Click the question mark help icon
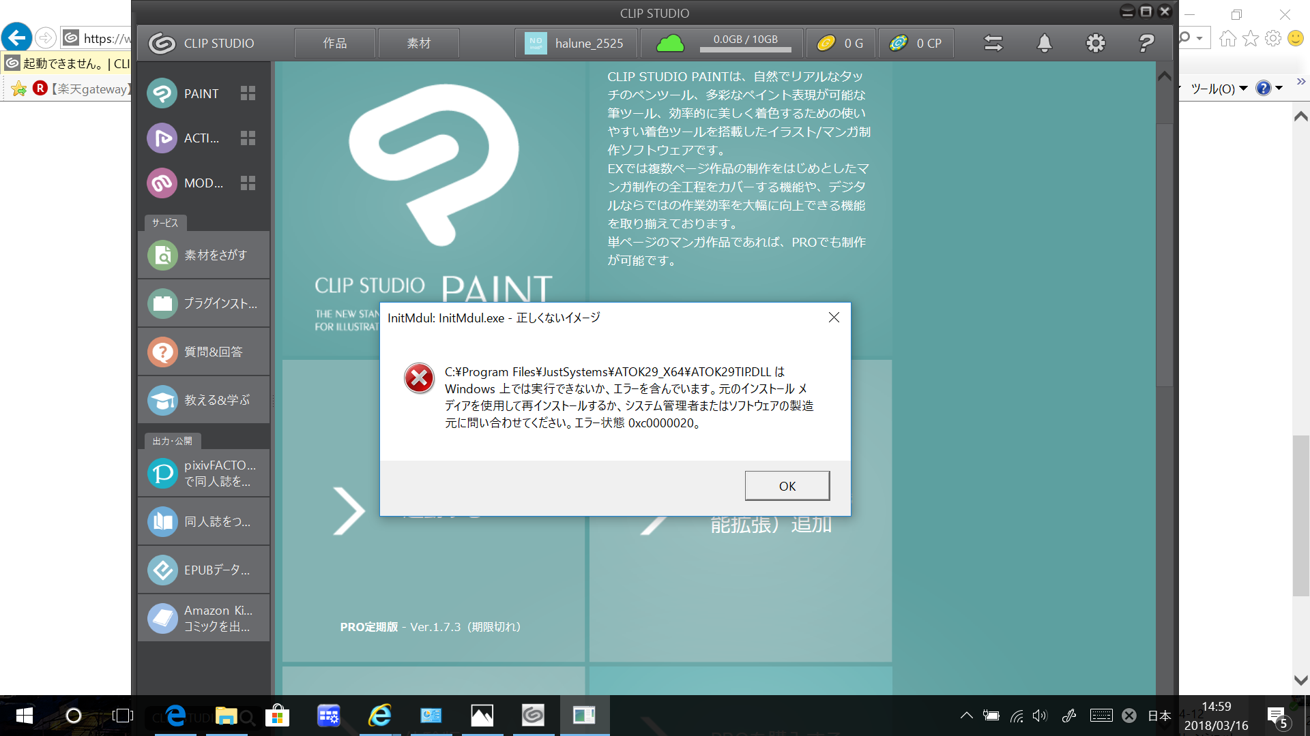The width and height of the screenshot is (1310, 736). (1146, 44)
